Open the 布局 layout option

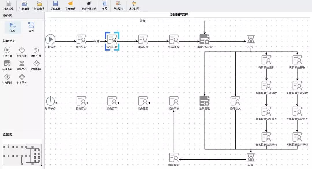click(x=105, y=5)
